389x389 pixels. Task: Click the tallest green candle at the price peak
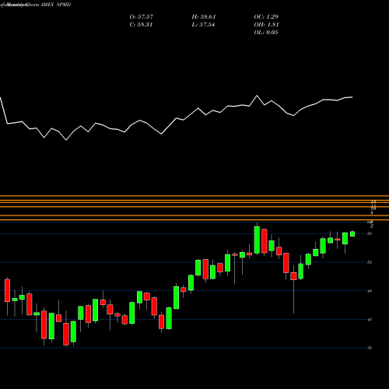257,240
